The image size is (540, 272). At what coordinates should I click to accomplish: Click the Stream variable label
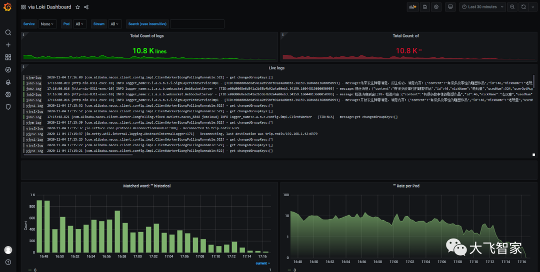[x=99, y=24]
